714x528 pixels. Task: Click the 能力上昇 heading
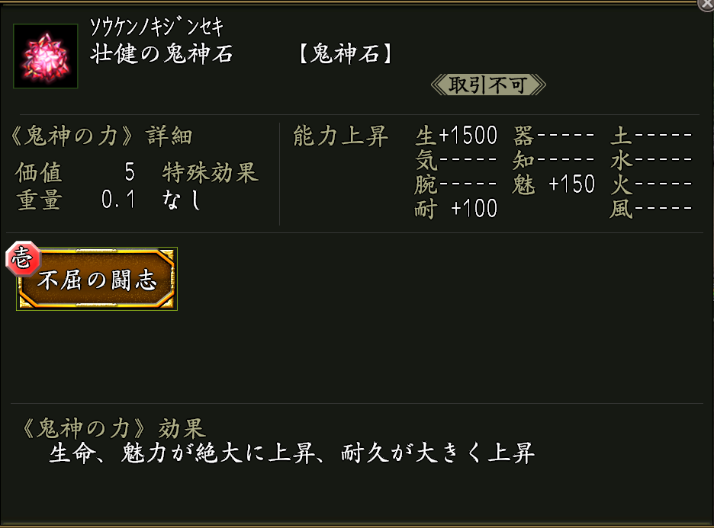pos(340,137)
